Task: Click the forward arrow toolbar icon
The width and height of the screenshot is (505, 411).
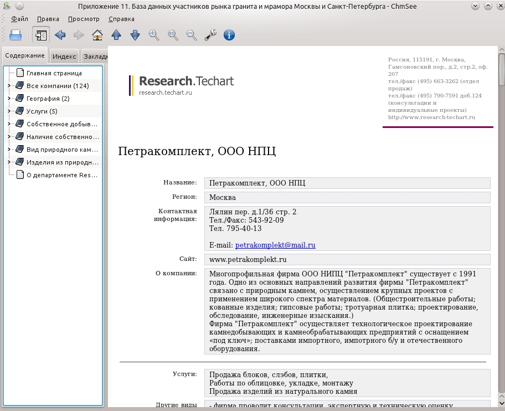Action: click(x=79, y=35)
